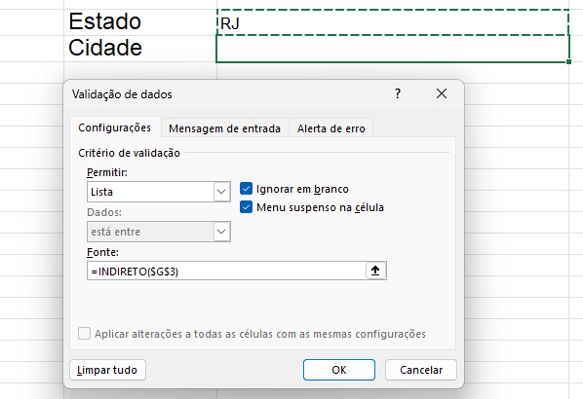This screenshot has height=399, width=583.
Task: Click the Limpar tudo button
Action: (107, 370)
